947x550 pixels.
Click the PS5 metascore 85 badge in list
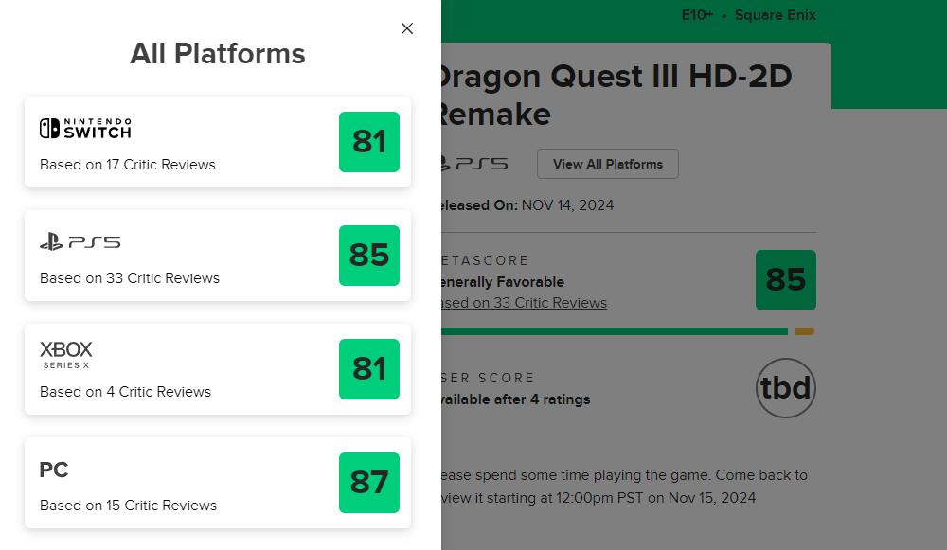click(x=369, y=256)
